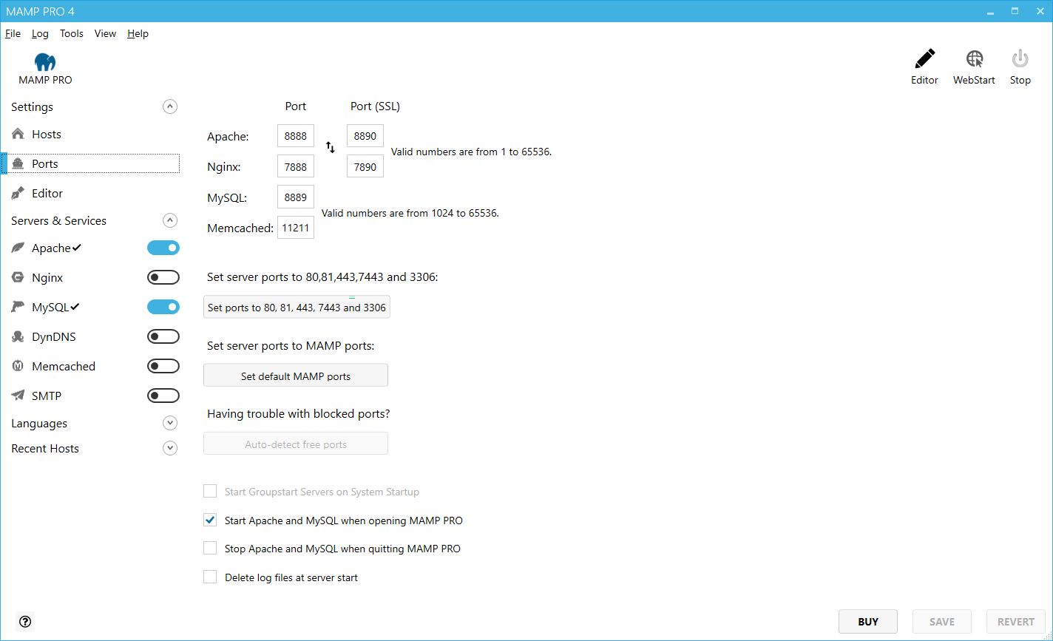Uncheck Start Apache and MySQL when opening
The height and width of the screenshot is (641, 1053).
(210, 520)
